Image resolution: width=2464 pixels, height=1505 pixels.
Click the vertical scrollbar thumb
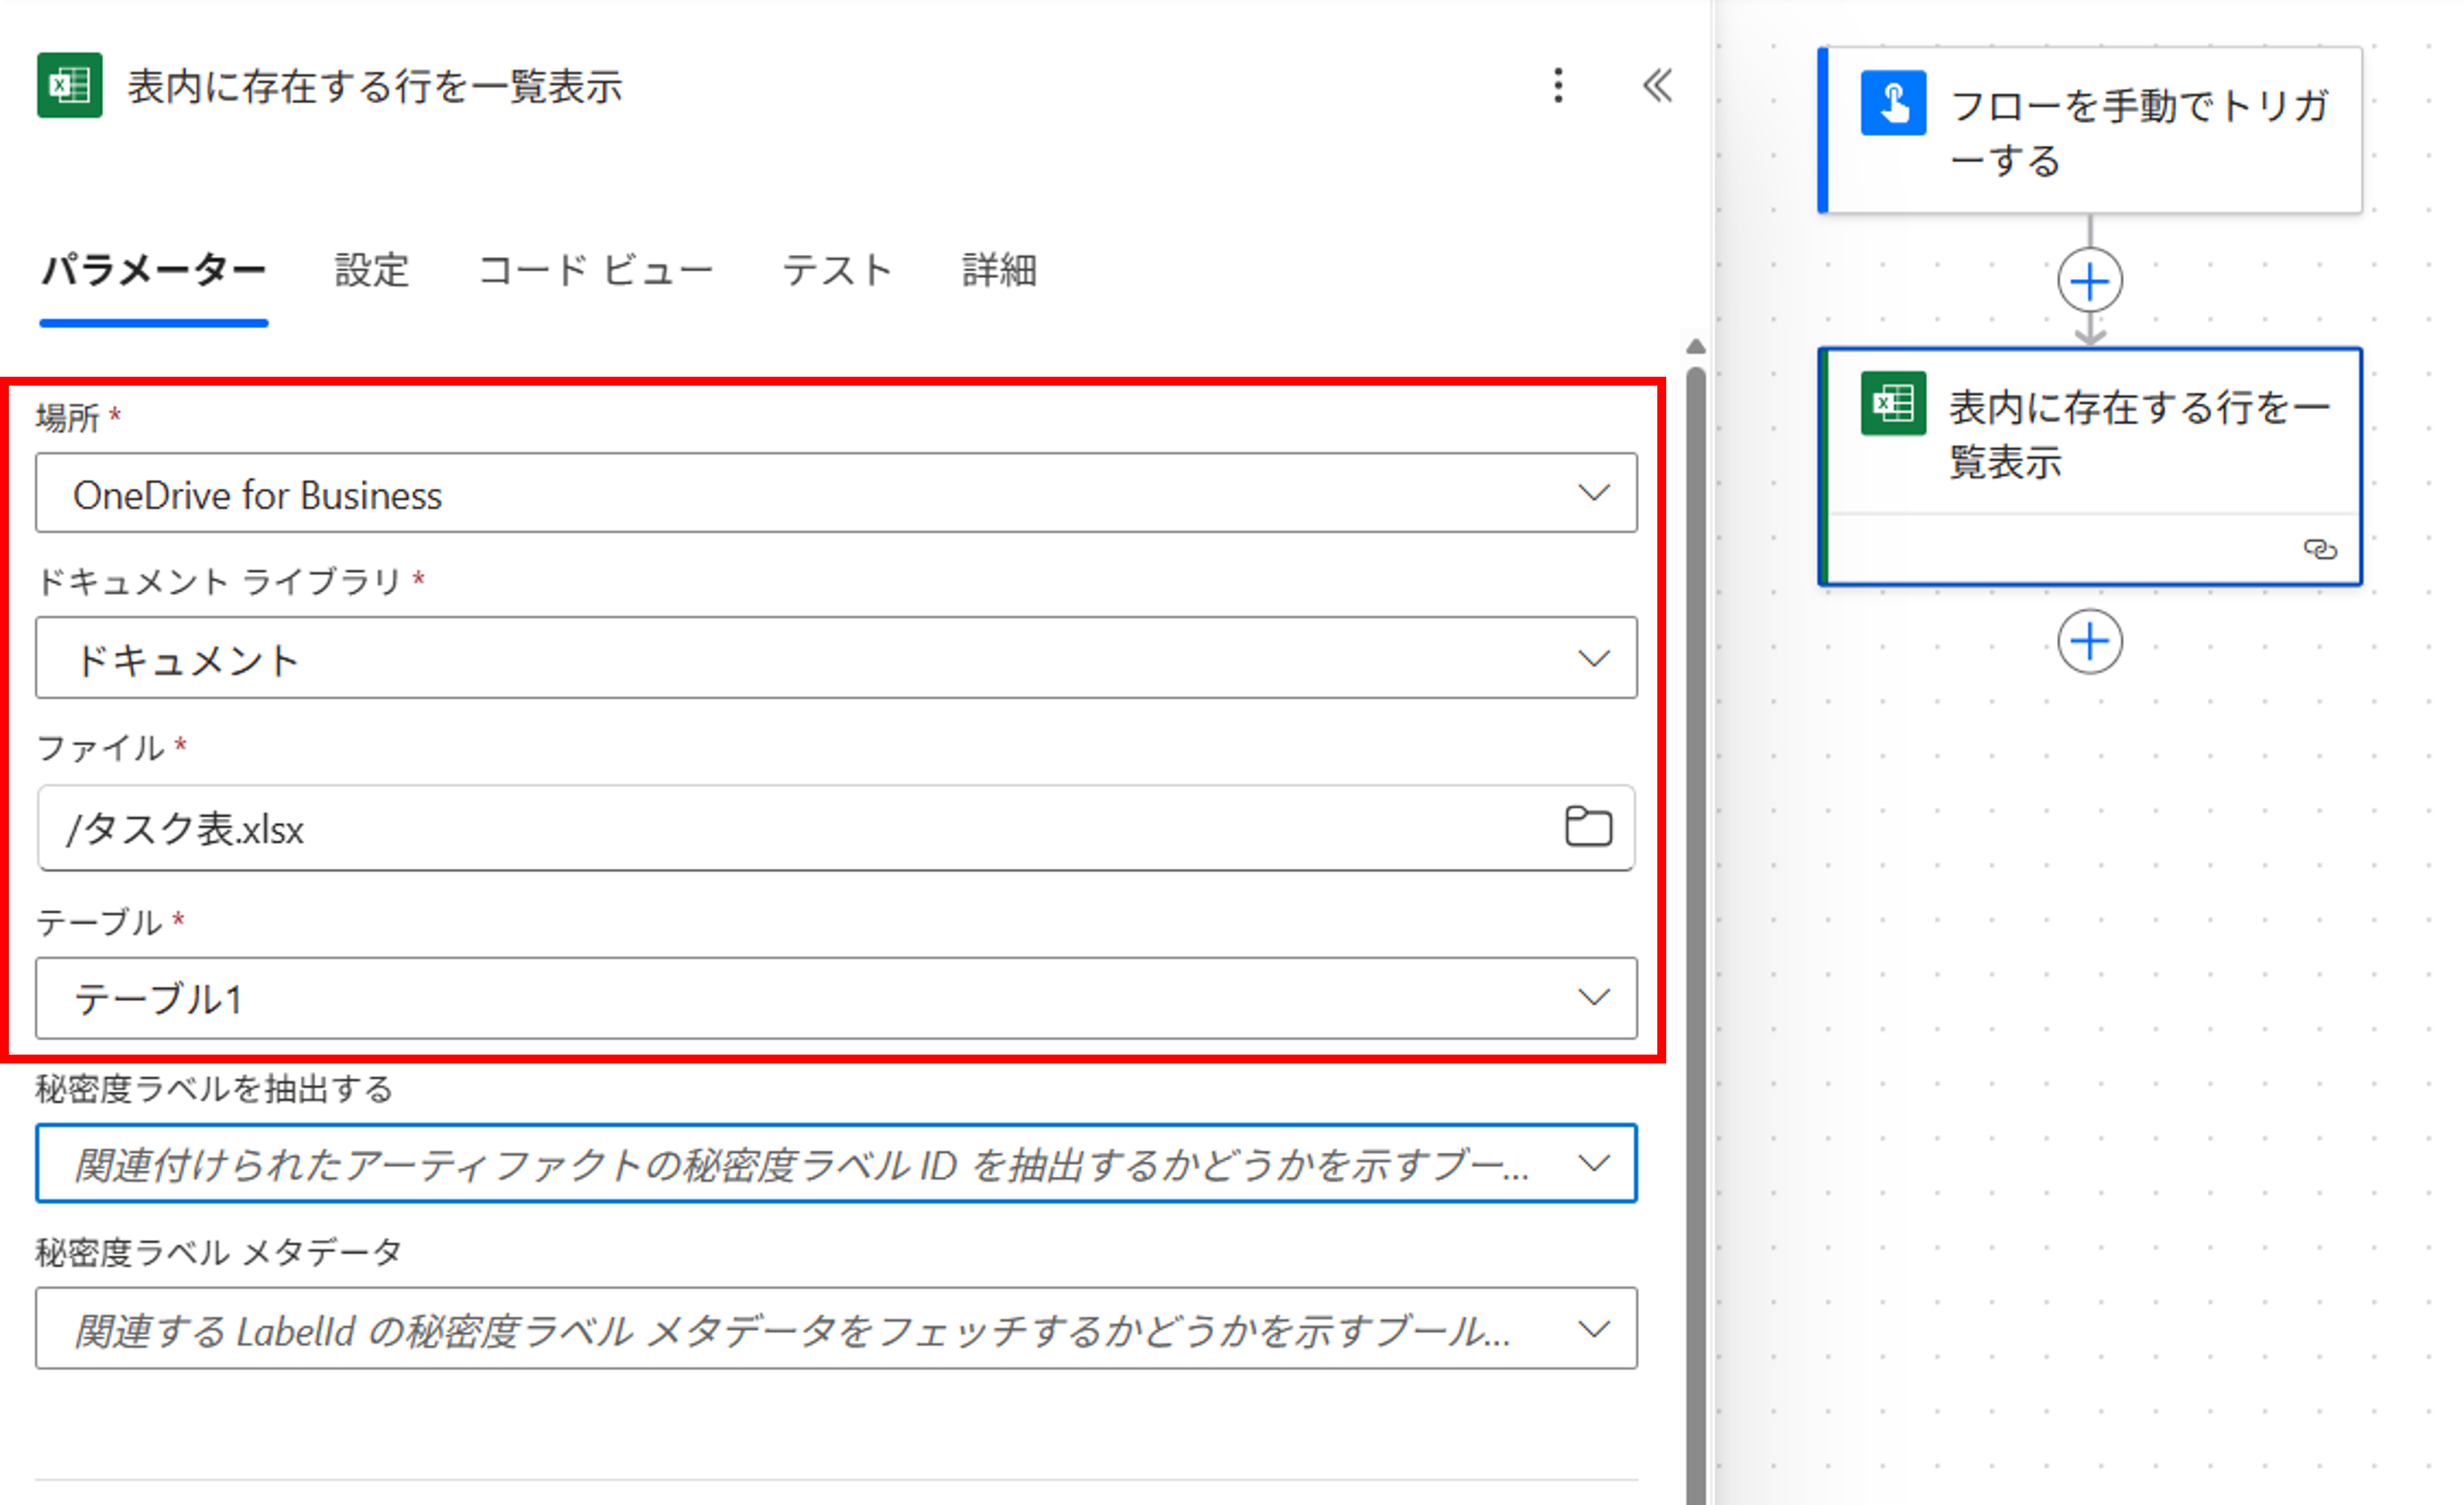(x=1695, y=935)
